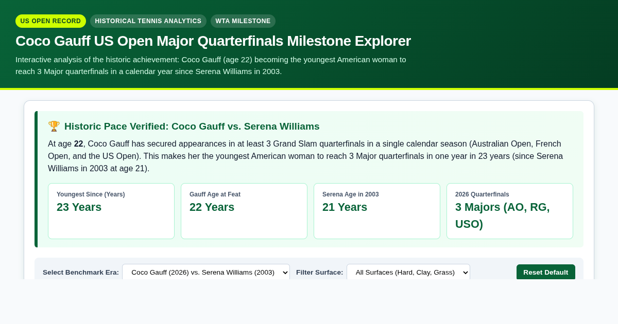The height and width of the screenshot is (324, 618).
Task: Click the value 23 Years
Action: click(x=79, y=207)
